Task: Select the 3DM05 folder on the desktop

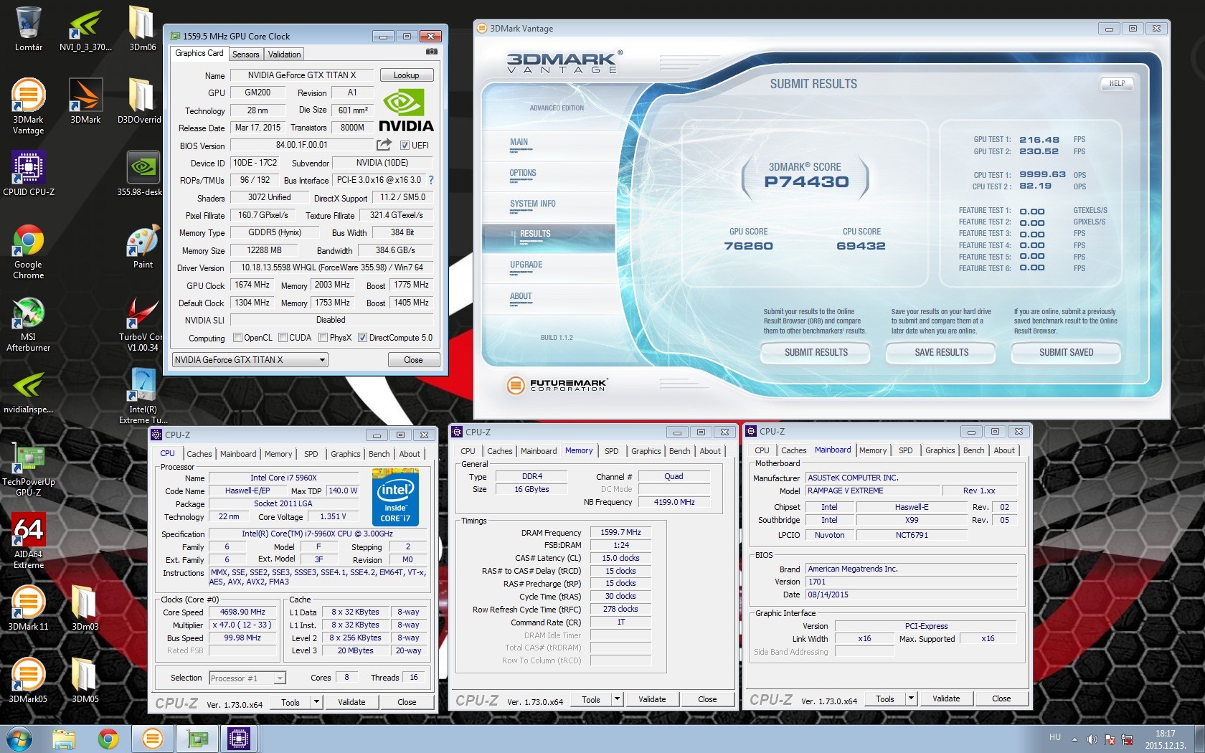Action: (x=85, y=681)
